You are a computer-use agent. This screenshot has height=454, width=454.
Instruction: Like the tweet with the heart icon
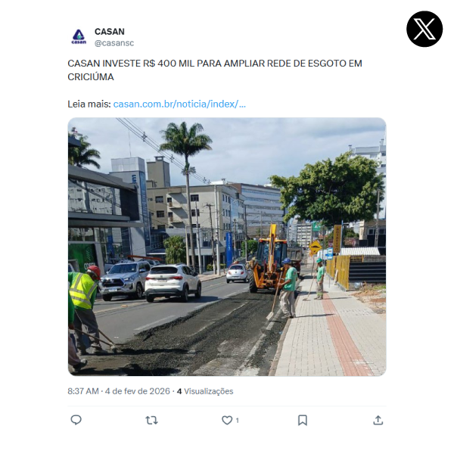coord(227,420)
